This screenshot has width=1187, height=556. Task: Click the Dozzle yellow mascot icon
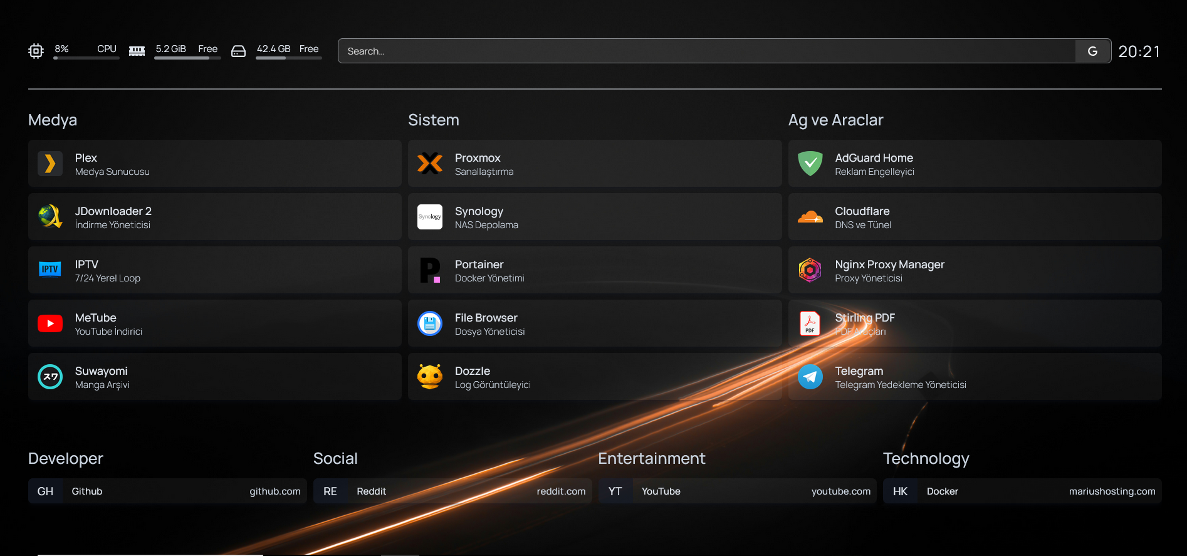click(430, 377)
